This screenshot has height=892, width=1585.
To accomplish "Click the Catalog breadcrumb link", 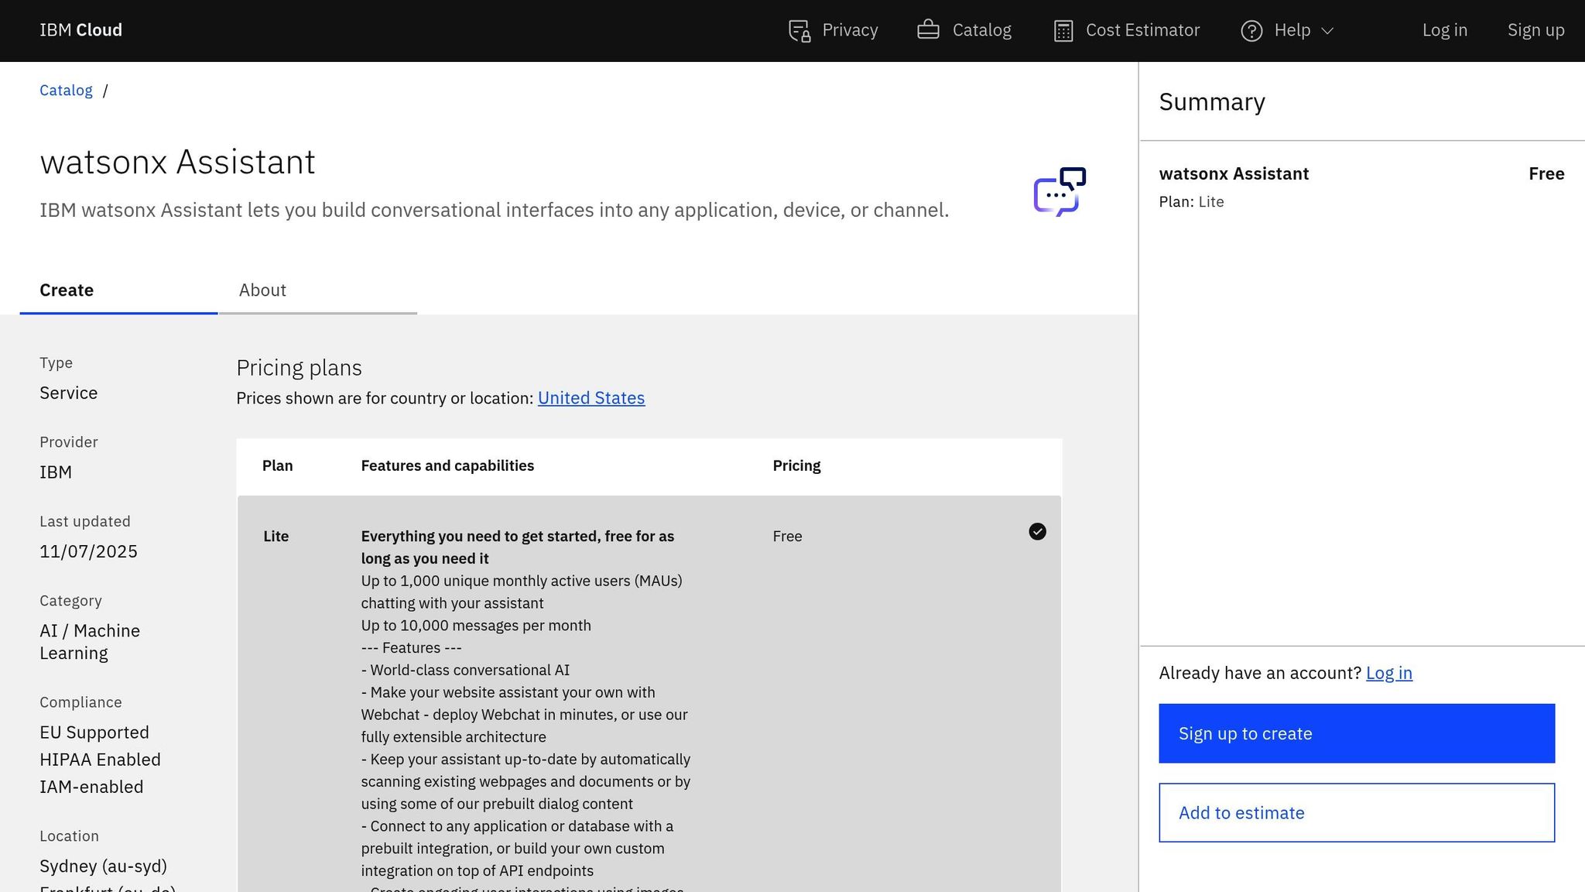I will pos(66,90).
